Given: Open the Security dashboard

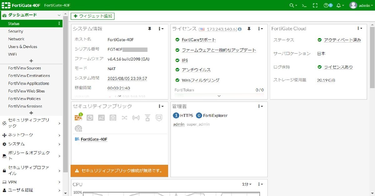Looking at the screenshot, I should point(16,31).
